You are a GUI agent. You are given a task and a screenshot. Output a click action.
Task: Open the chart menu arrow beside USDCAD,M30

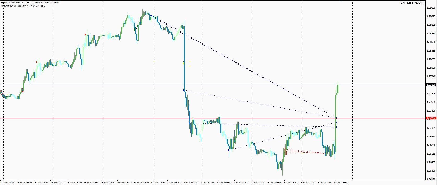click(x=2, y=3)
